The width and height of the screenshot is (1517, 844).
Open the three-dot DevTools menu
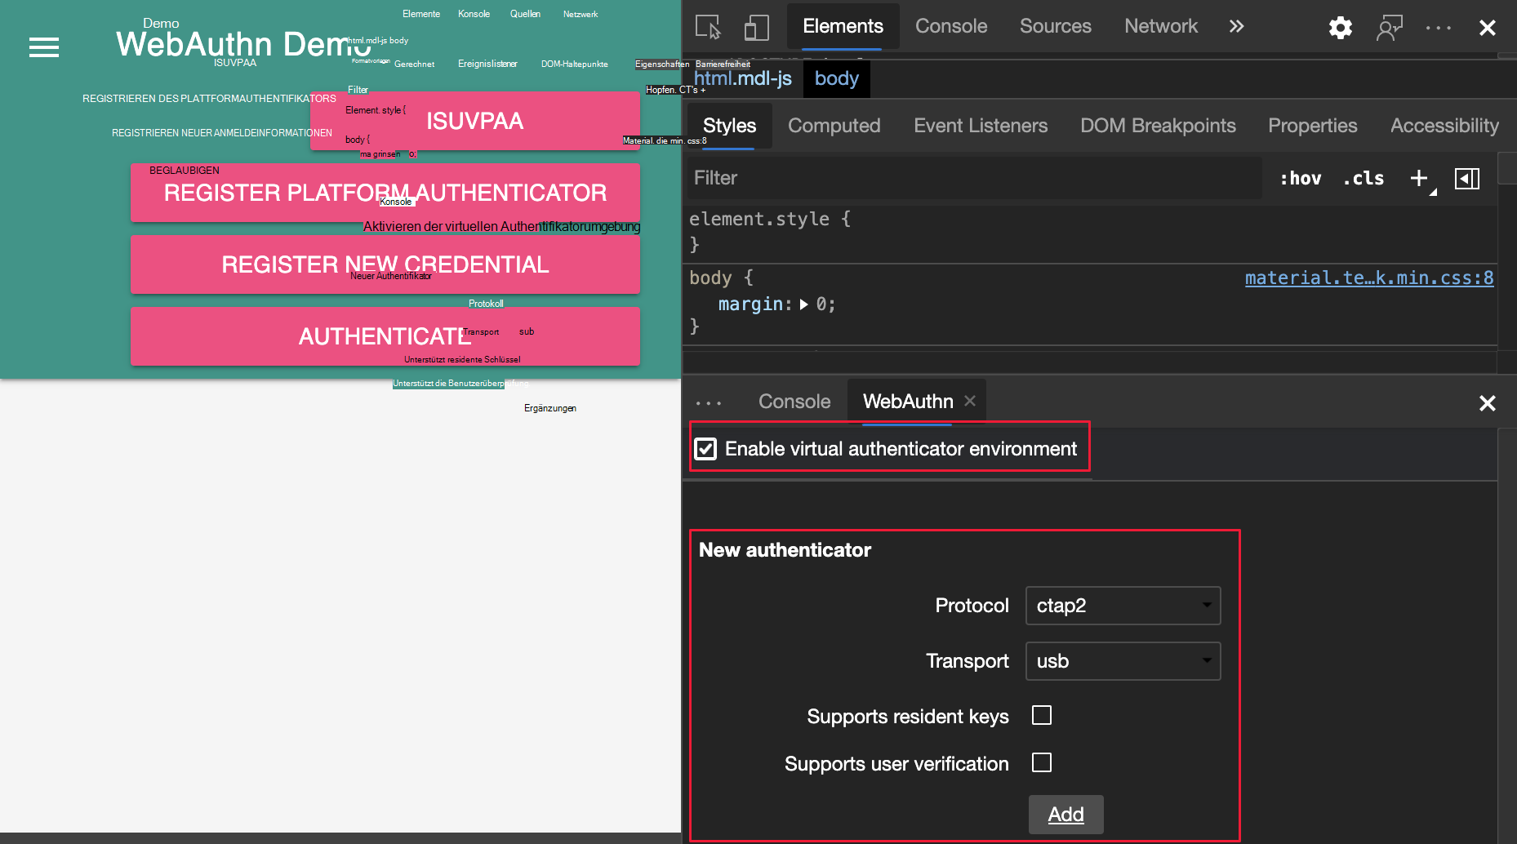(1438, 27)
